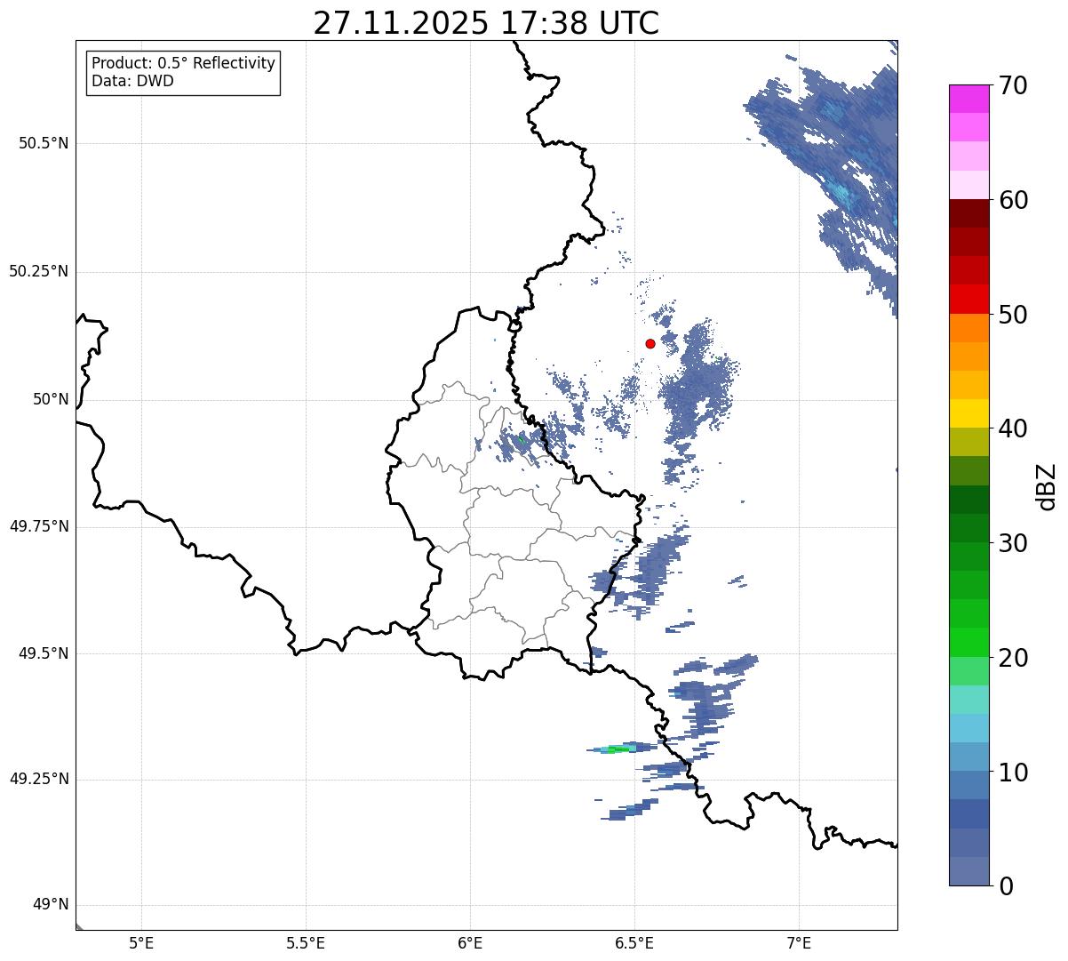
Task: Click the colorbar 60 tick label
Action: point(1013,201)
